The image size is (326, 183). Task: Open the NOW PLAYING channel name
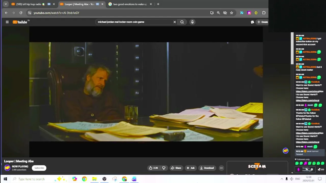click(20, 166)
